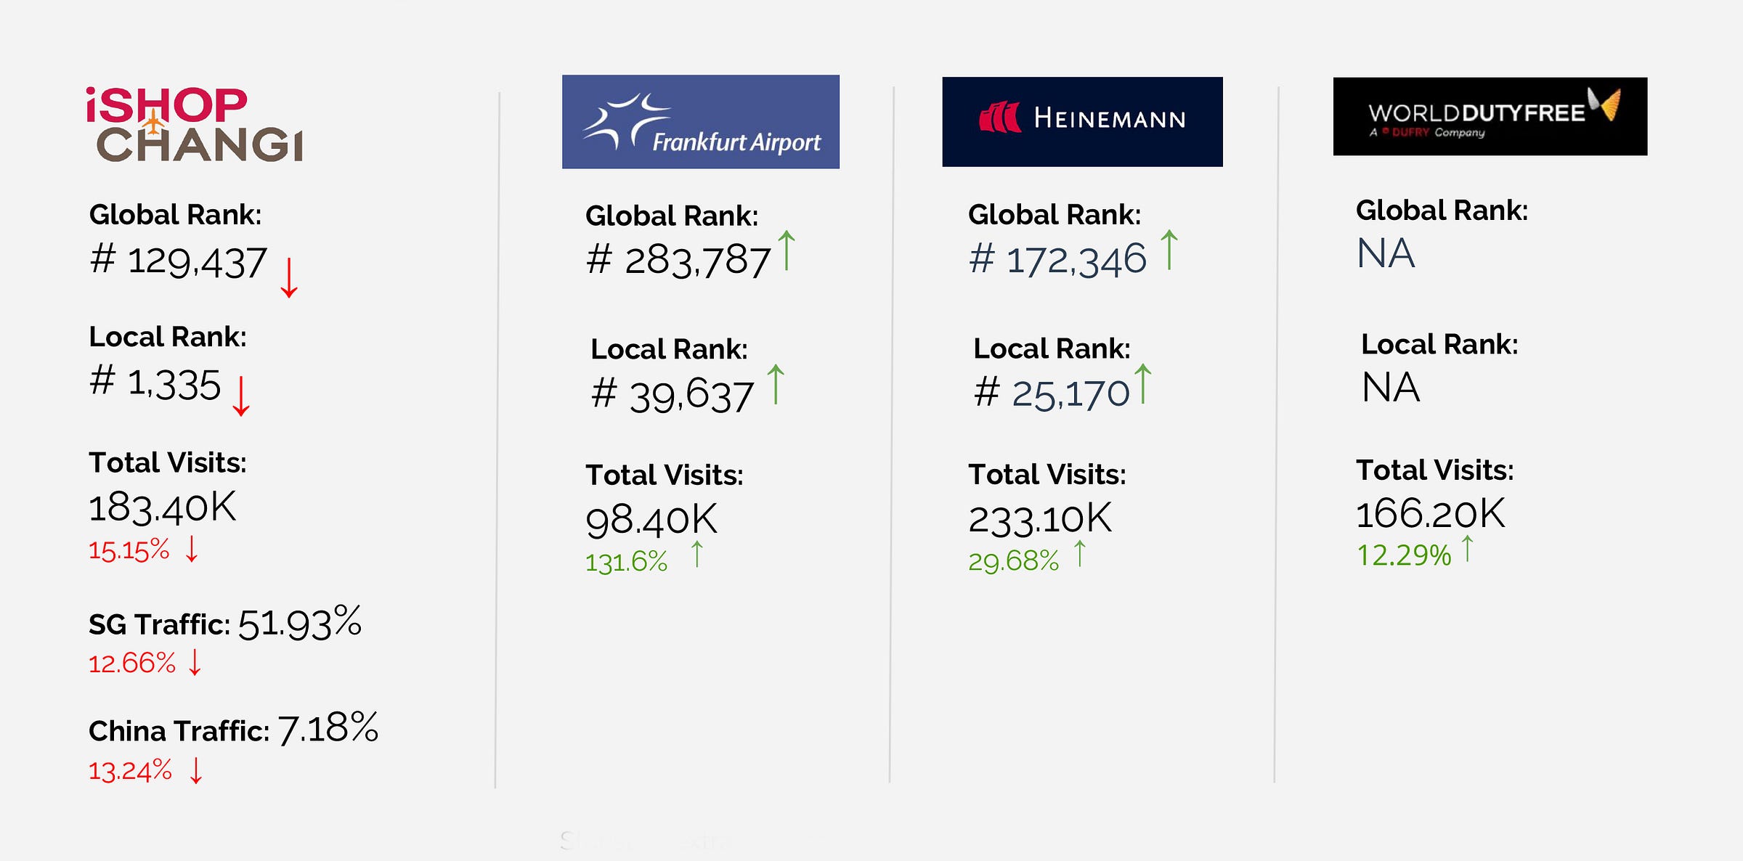The width and height of the screenshot is (1743, 861).
Task: Click green up arrow beside rank 39,637
Action: point(776,384)
